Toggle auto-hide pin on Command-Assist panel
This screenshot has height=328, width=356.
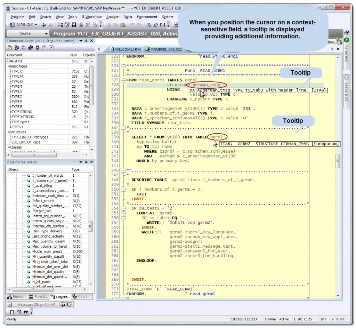pos(86,41)
